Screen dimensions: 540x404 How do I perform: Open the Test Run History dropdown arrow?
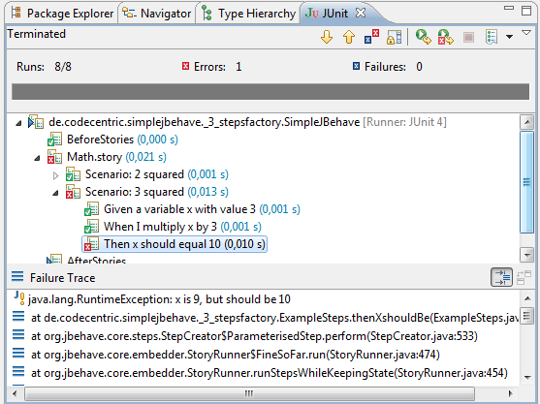click(x=509, y=37)
